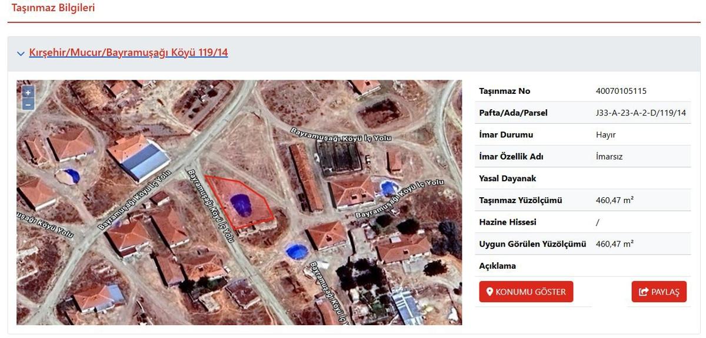Click the blue pool inside the red parcel
This screenshot has height=338, width=706.
[241, 205]
